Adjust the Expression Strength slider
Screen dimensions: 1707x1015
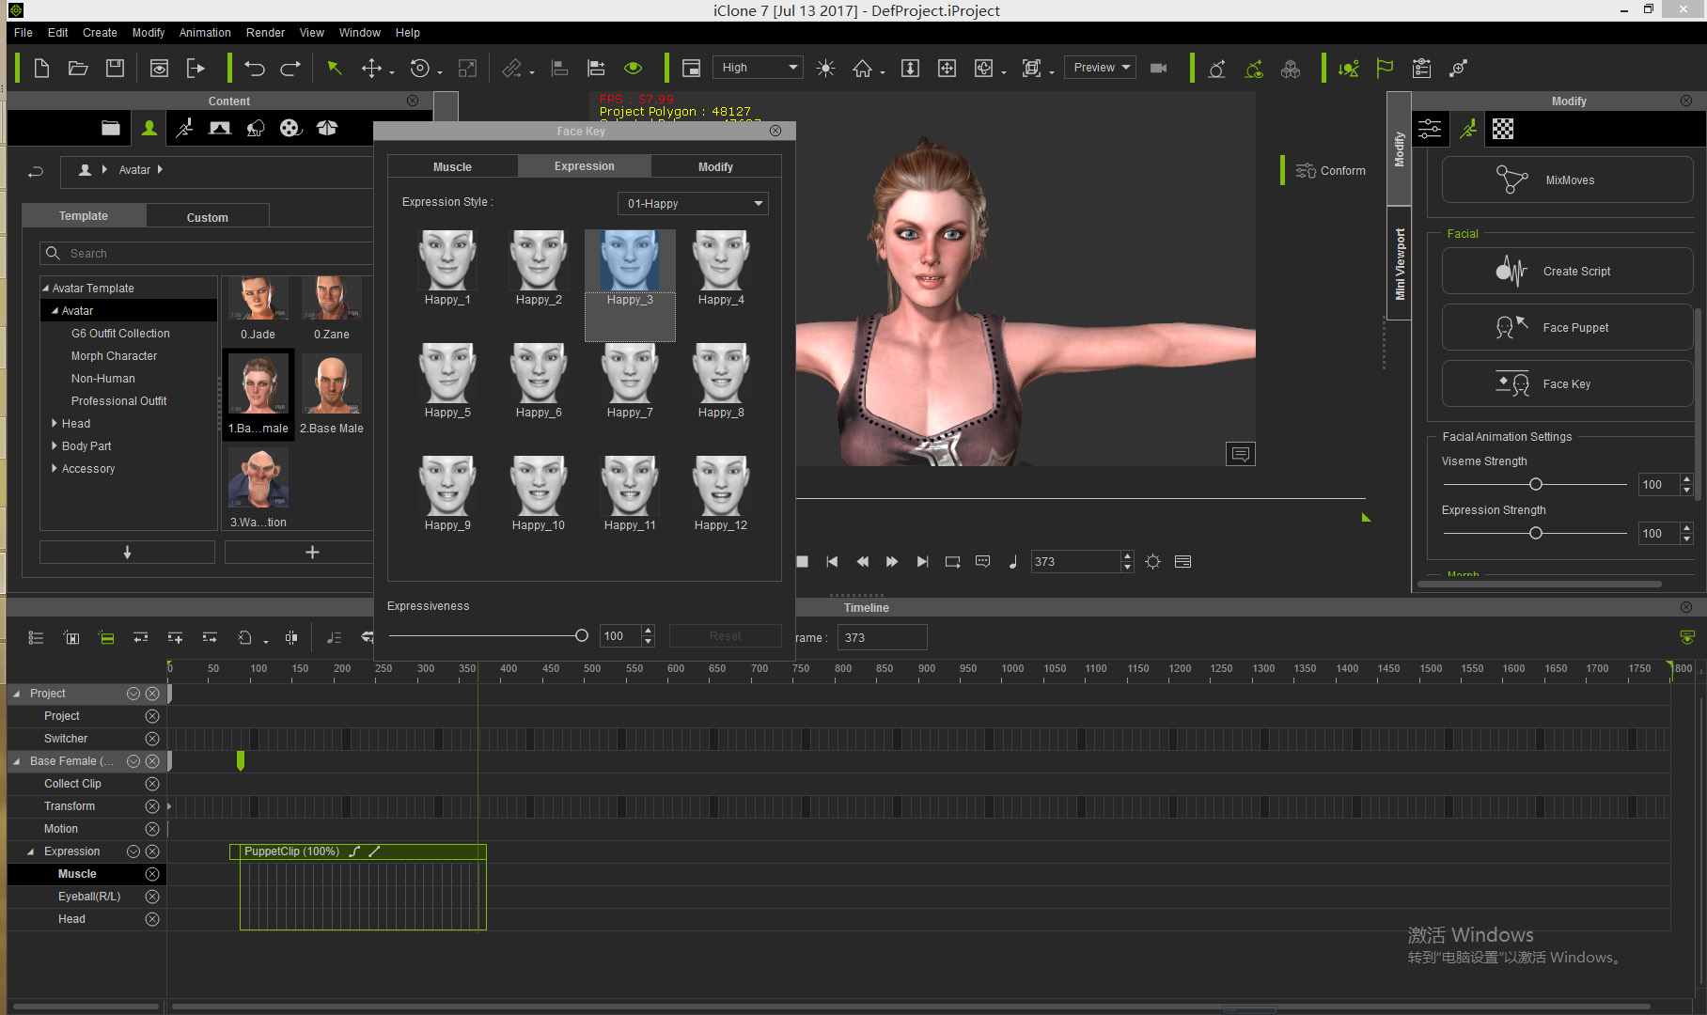(1536, 534)
